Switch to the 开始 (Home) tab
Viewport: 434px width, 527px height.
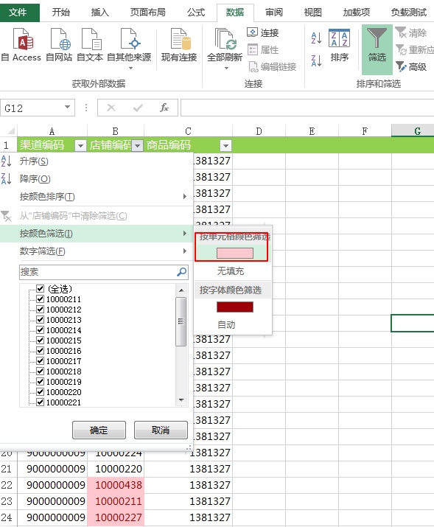coord(61,13)
